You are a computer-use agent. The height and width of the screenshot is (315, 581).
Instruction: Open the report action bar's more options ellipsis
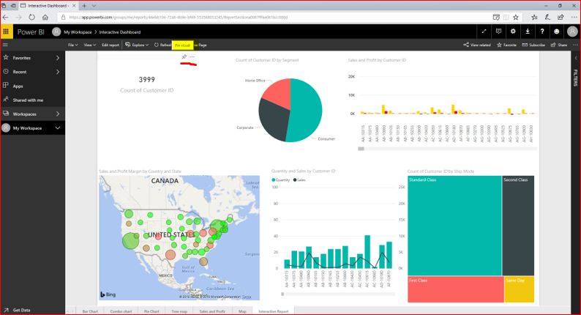pyautogui.click(x=575, y=45)
